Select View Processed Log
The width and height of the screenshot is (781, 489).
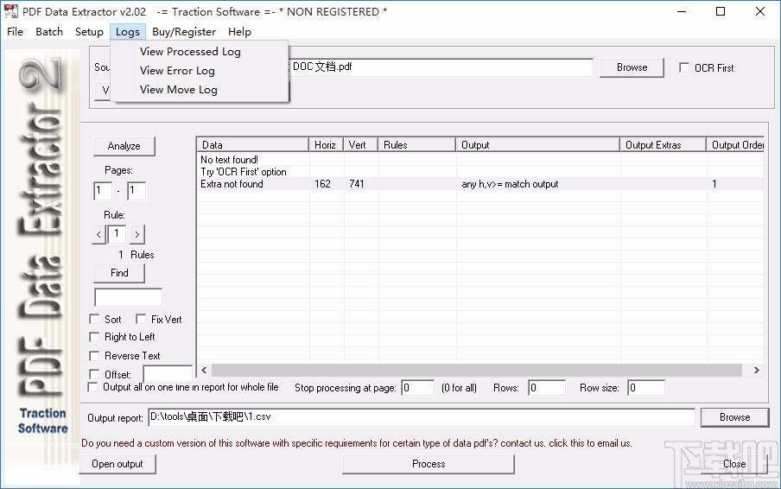click(x=190, y=51)
